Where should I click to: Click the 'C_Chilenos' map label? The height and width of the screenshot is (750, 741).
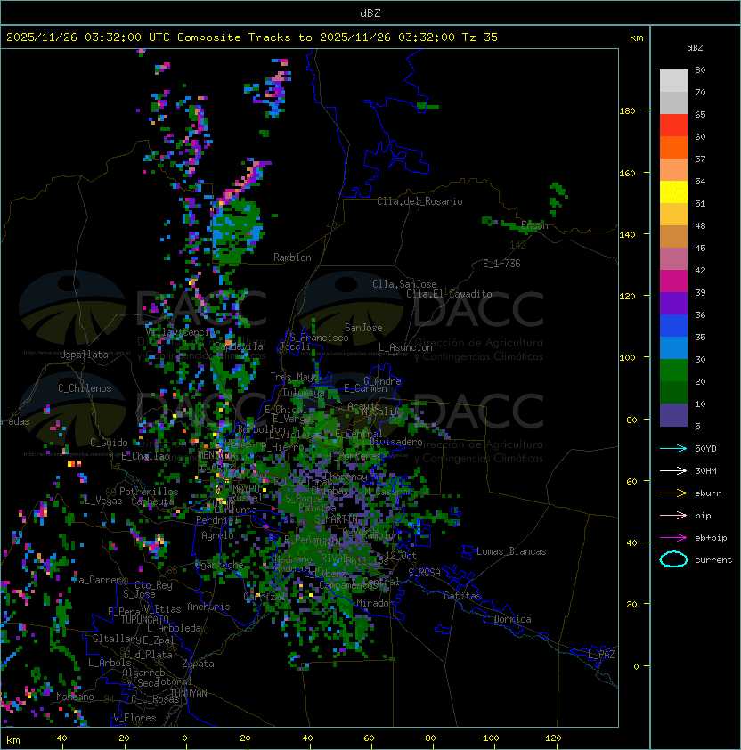coord(85,388)
